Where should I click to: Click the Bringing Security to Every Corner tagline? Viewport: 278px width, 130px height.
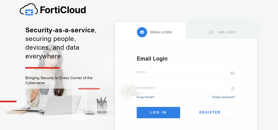click(x=59, y=80)
